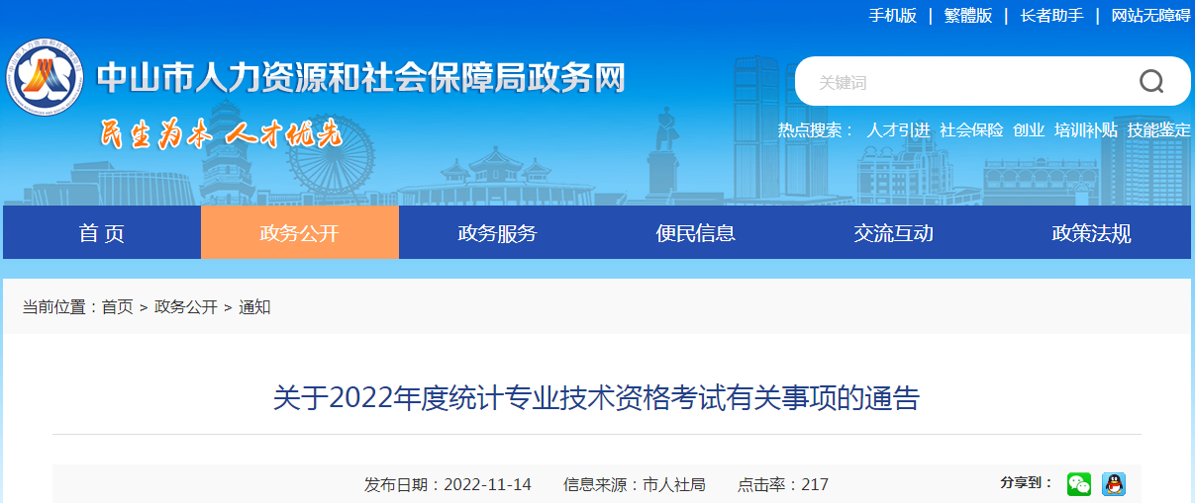Viewport: 1195px width, 503px height.
Task: Open the 政策法规 navigation item
Action: [1091, 233]
